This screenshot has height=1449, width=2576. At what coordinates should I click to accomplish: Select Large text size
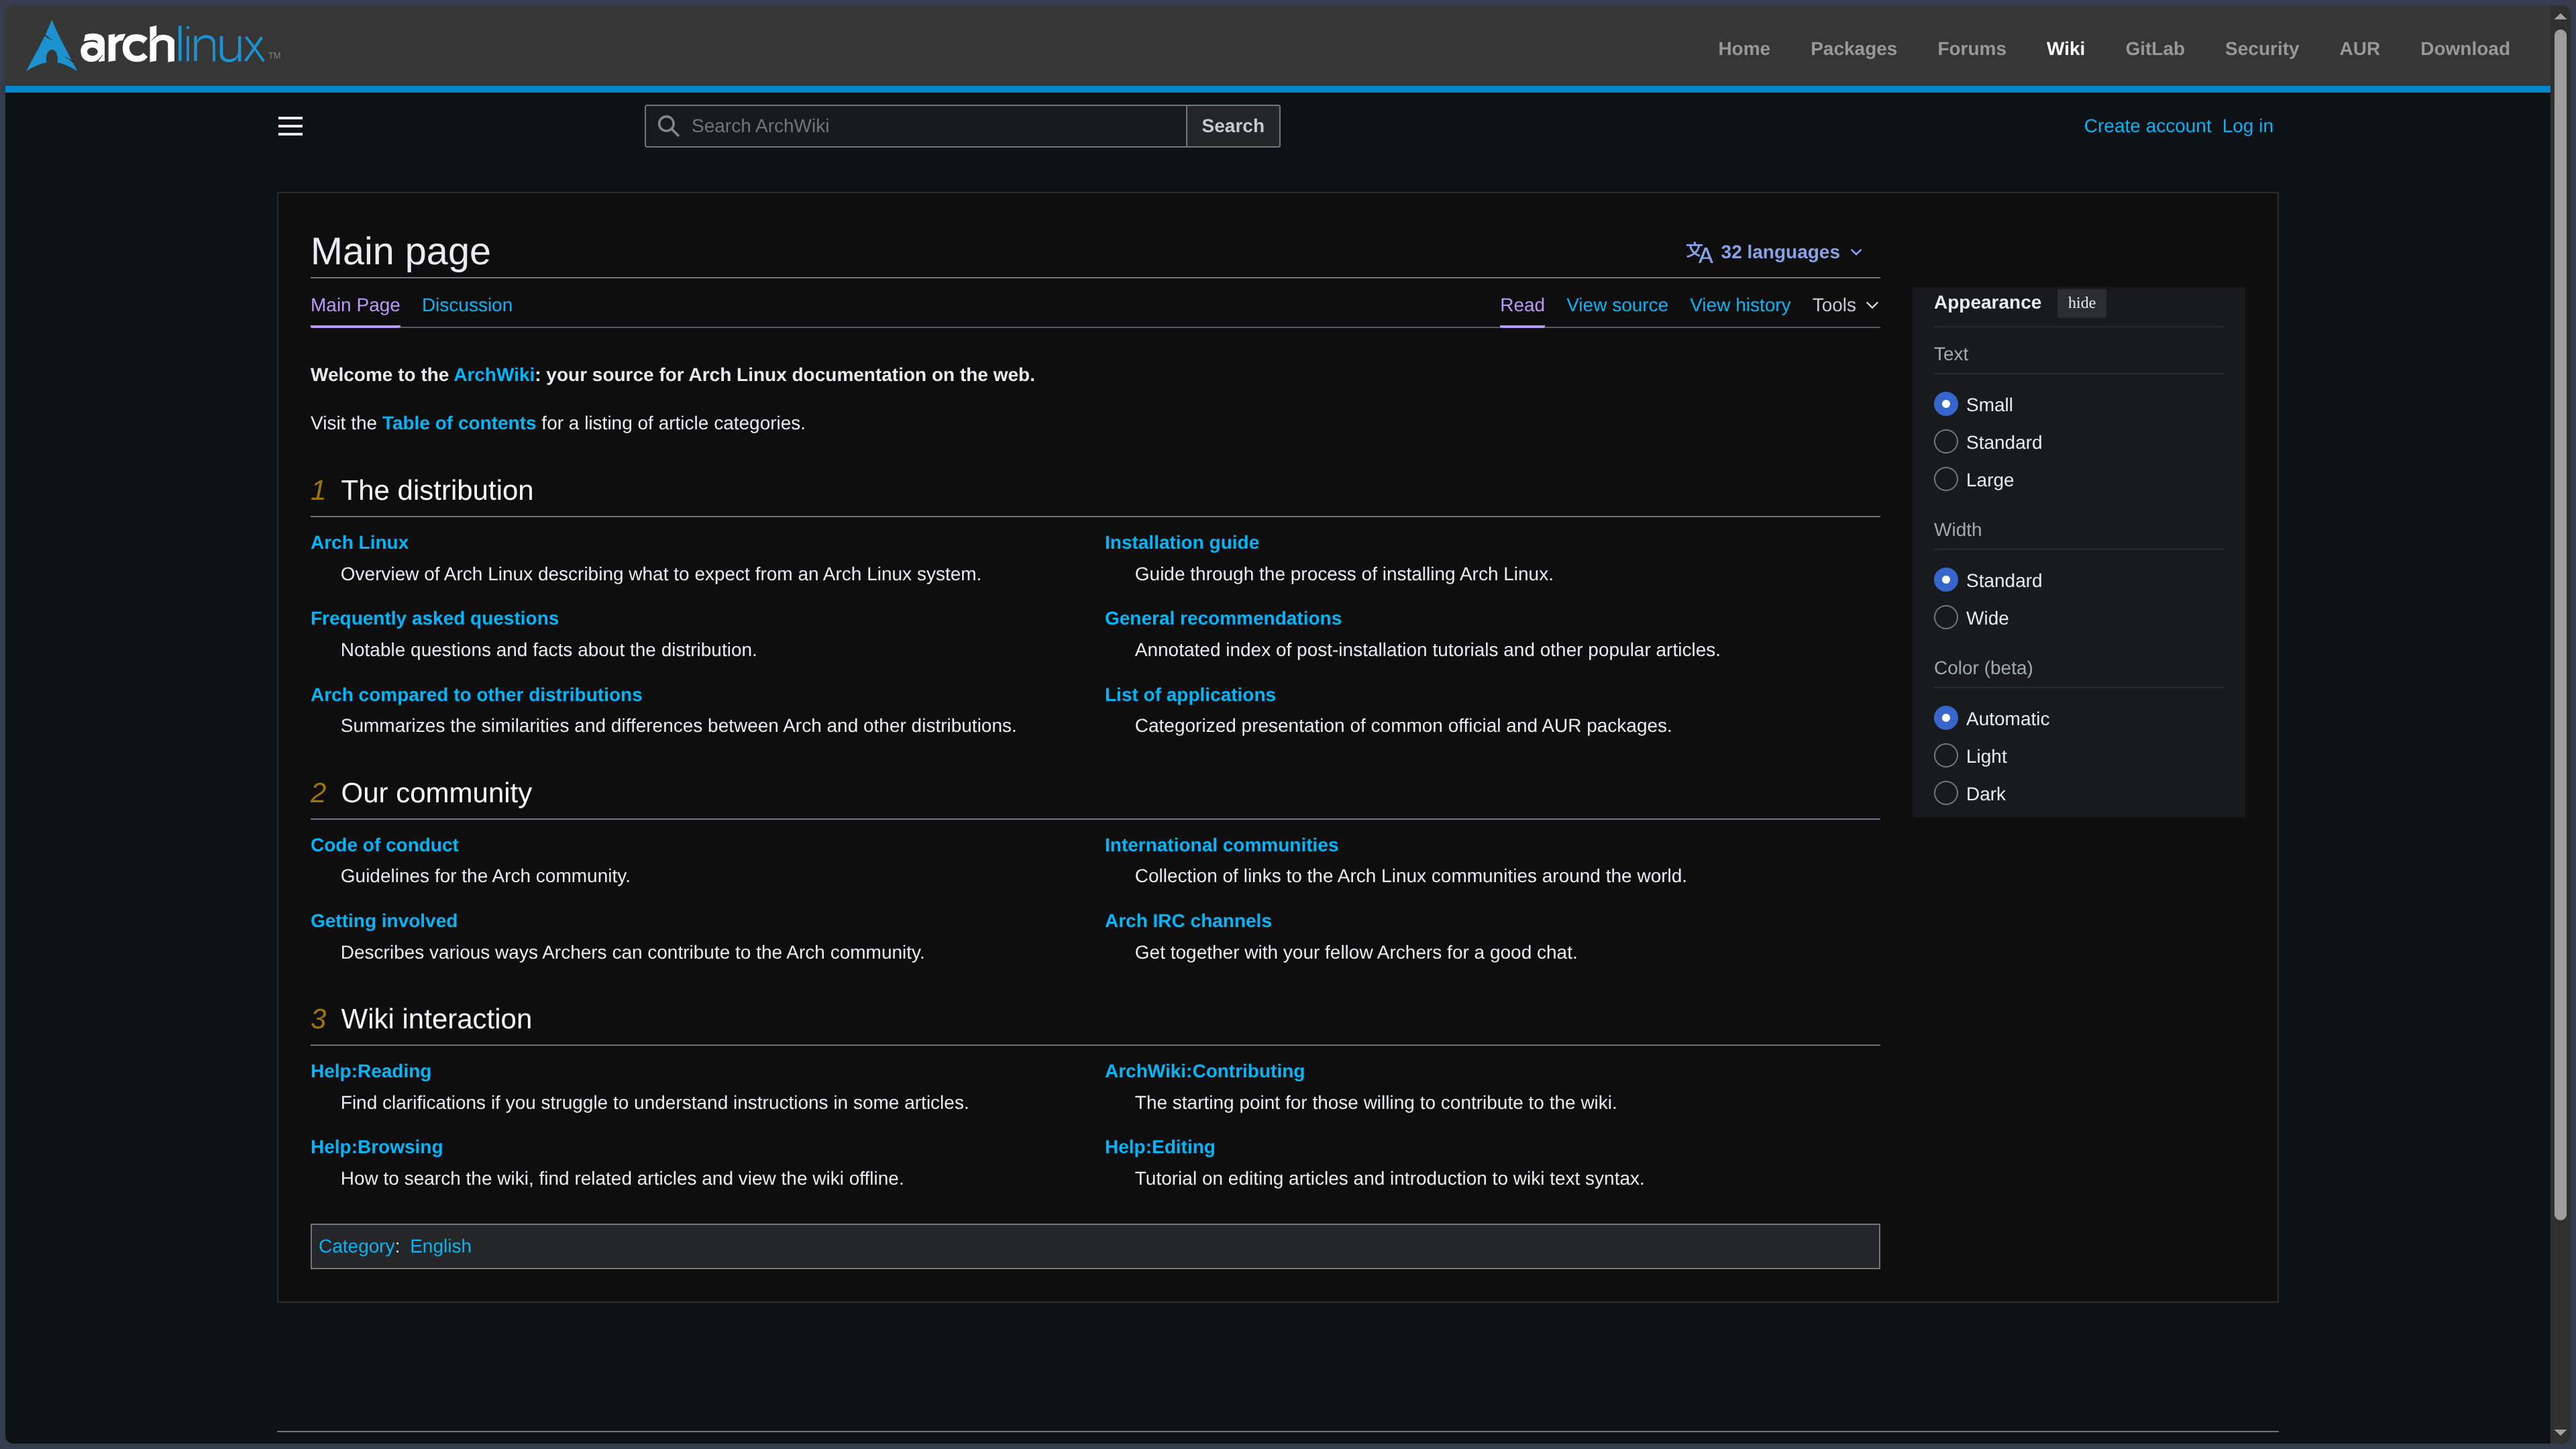point(1945,480)
